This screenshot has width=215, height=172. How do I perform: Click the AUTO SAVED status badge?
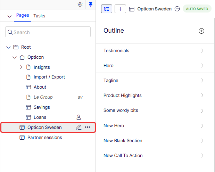(197, 9)
